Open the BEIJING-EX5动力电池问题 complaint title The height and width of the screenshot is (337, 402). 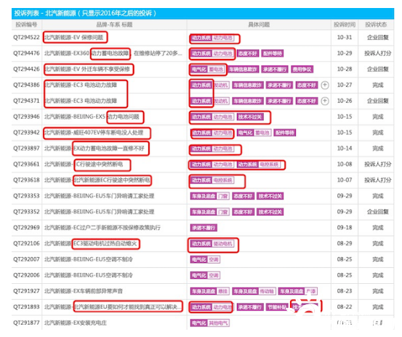(92, 116)
